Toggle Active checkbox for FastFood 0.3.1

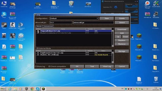tap(38, 53)
